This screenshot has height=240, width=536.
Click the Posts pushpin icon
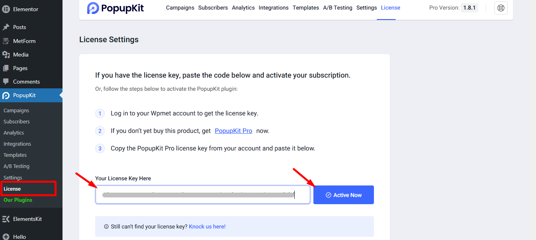pos(6,27)
